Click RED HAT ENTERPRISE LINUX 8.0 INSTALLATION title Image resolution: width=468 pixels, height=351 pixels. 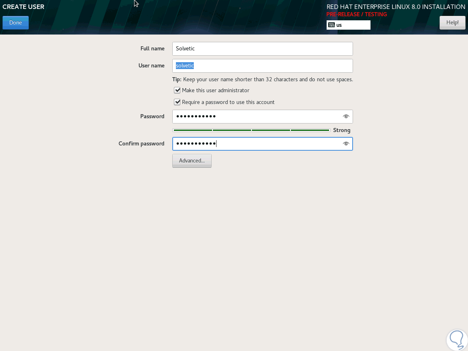[x=396, y=6]
